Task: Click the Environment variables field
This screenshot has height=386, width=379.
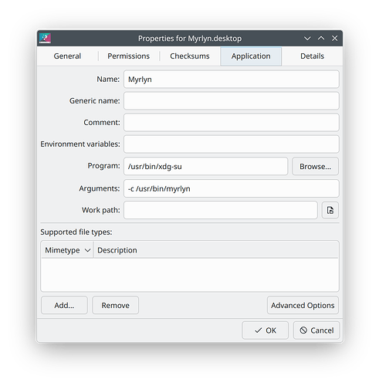Action: coord(232,144)
